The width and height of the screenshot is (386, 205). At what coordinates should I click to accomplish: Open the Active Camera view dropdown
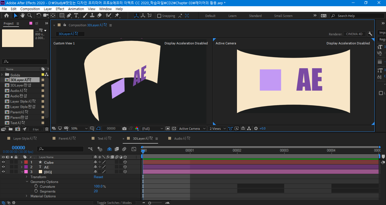(x=192, y=128)
